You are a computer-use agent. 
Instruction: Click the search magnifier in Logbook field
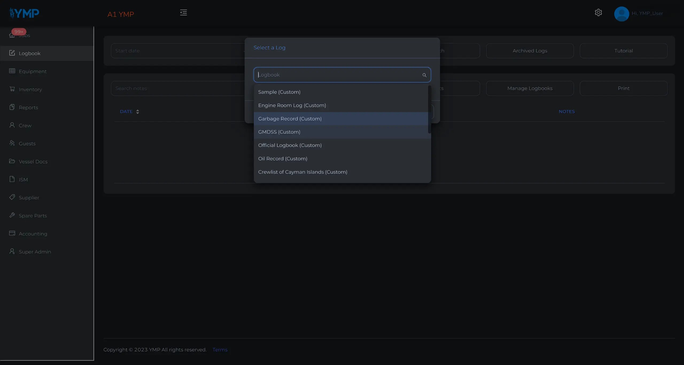(424, 75)
